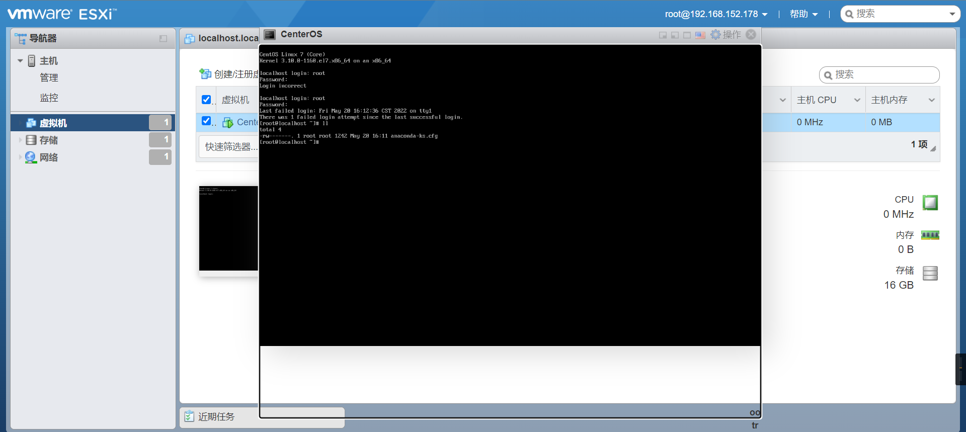Screen dimensions: 966x432
Task: Focus the VM list 搜索 search field
Action: tap(879, 75)
